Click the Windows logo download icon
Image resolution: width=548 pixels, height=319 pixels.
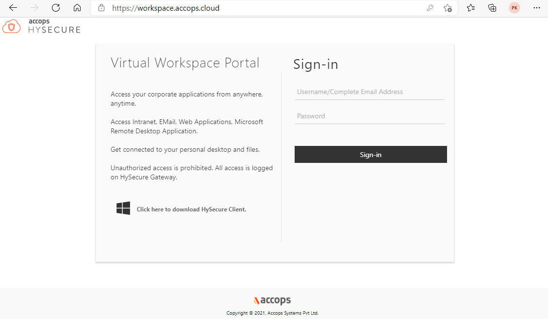(123, 208)
